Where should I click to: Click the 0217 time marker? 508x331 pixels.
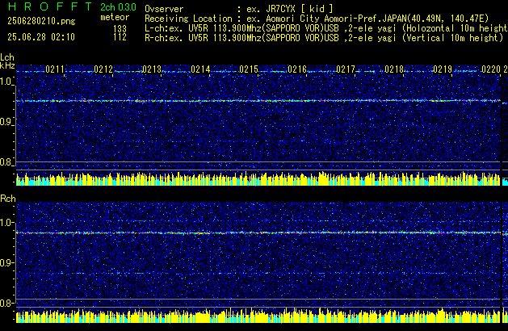pos(346,69)
